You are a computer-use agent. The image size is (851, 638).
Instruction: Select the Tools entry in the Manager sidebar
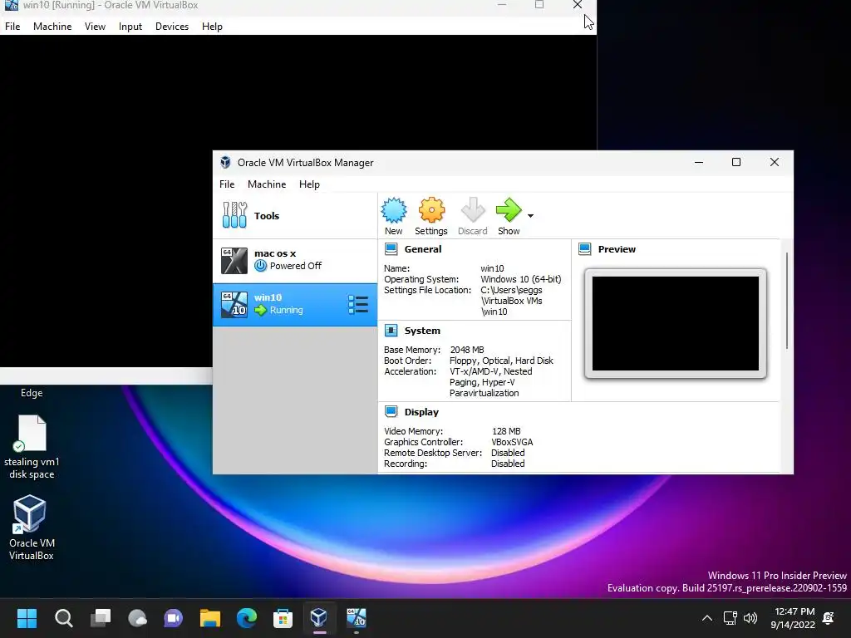[x=295, y=215]
